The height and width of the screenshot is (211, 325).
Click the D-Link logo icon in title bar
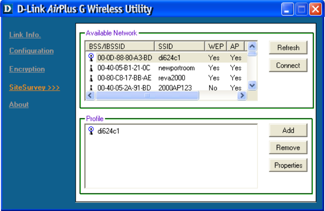coord(8,9)
